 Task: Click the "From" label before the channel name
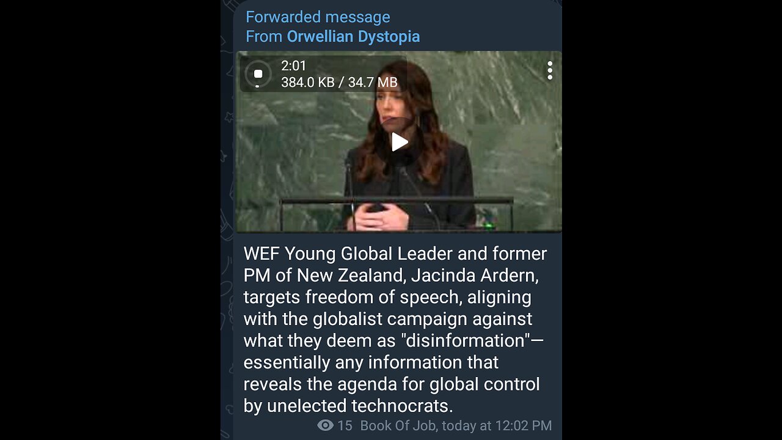pos(264,37)
